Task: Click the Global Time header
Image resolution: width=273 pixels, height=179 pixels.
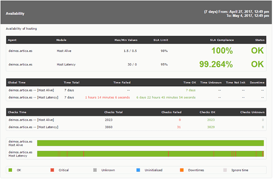Action: 16,82
